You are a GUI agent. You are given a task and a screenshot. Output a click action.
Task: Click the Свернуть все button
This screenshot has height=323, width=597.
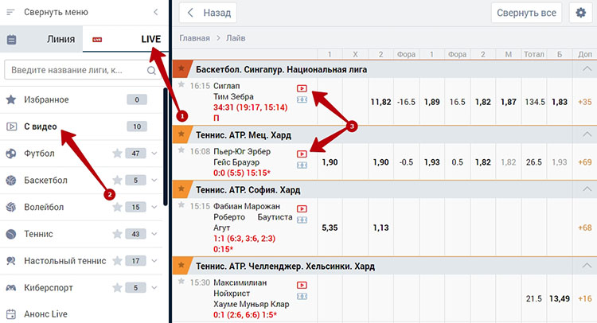(527, 14)
